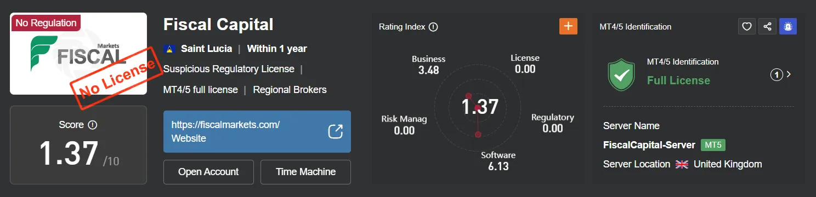Open the fiscalmarkets.com website link
Viewport: 816px width, 197px height.
257,131
